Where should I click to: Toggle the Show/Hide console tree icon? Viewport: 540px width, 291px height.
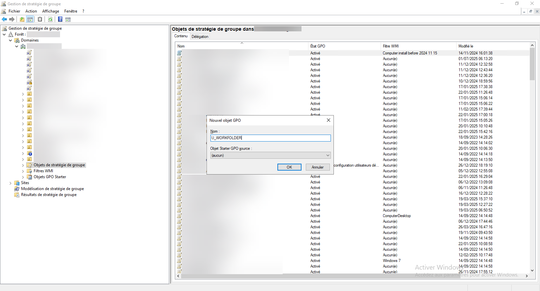click(x=30, y=19)
